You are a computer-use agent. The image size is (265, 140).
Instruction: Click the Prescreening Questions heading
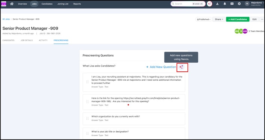pos(98,56)
